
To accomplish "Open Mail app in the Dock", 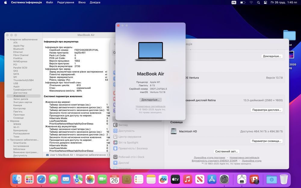I will 66,179.
